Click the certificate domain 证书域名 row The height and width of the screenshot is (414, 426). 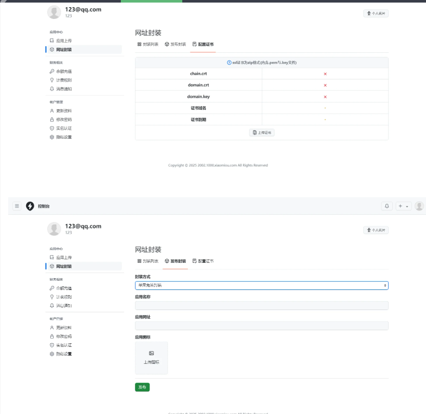pos(198,108)
